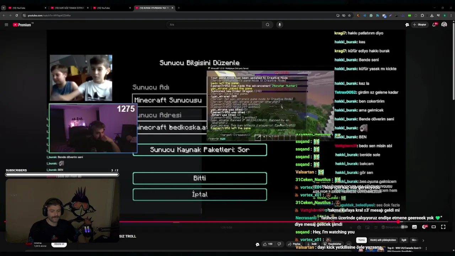Close the SURİ GÖZ TEMASI tab
The image size is (455, 256).
point(88,8)
